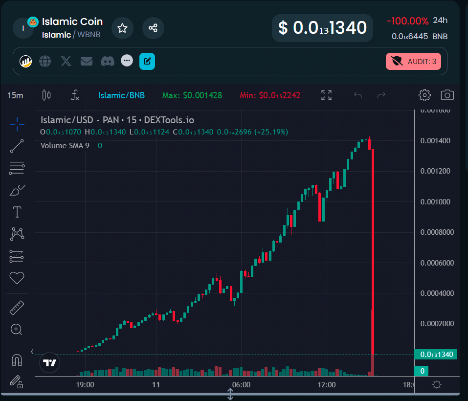The height and width of the screenshot is (401, 468).
Task: Expand more social links ellipsis
Action: click(x=127, y=61)
